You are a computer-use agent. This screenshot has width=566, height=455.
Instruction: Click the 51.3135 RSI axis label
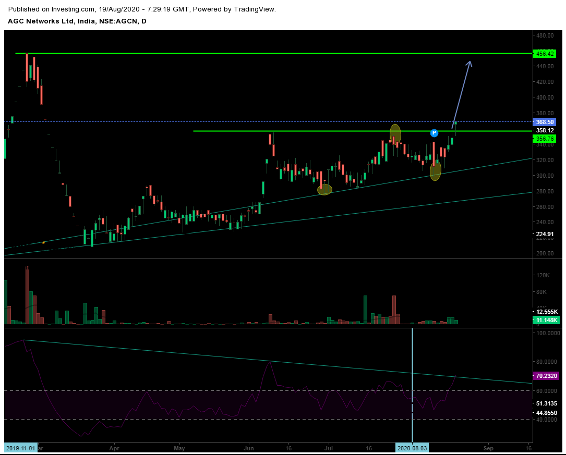(547, 403)
